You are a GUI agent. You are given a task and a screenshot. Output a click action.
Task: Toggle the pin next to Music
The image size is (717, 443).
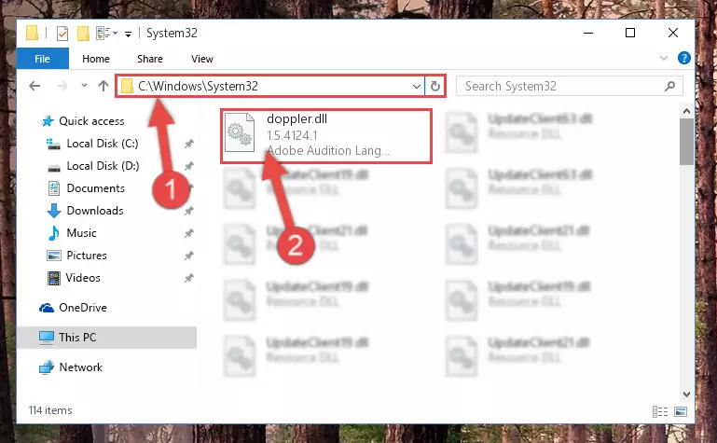[x=188, y=233]
